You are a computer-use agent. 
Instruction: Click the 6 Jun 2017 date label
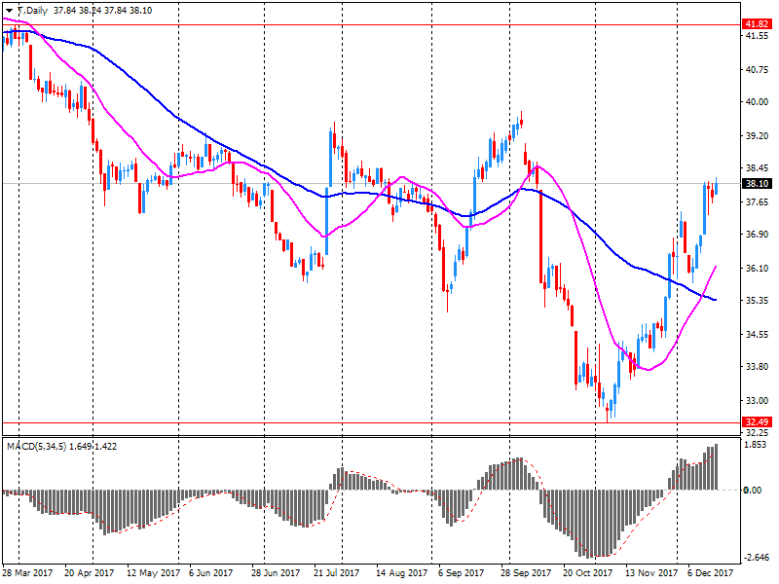point(210,573)
